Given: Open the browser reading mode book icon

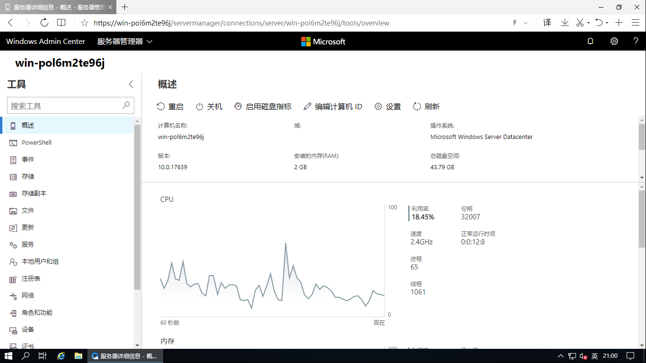Looking at the screenshot, I should (x=61, y=23).
